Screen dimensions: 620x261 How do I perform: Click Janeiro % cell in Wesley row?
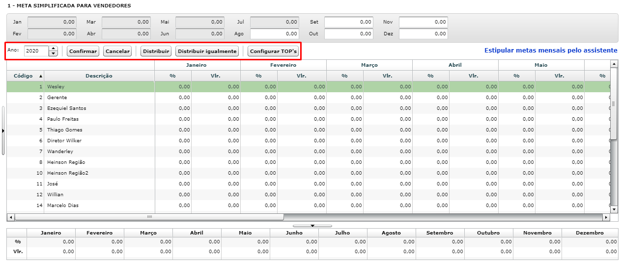173,87
